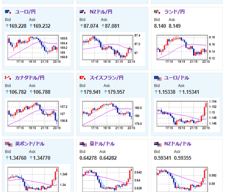Click the Canada flag icon beside カナダドル/円
The image size is (225, 192).
pyautogui.click(x=8, y=78)
